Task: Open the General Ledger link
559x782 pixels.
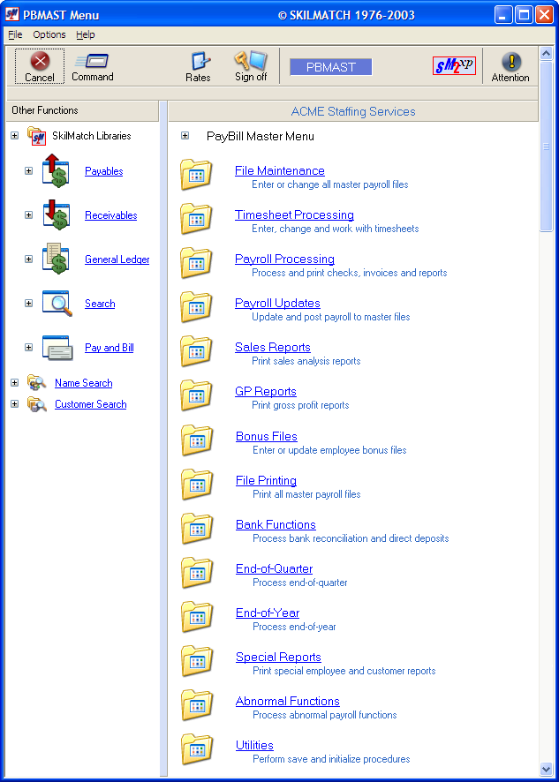Action: click(x=117, y=259)
